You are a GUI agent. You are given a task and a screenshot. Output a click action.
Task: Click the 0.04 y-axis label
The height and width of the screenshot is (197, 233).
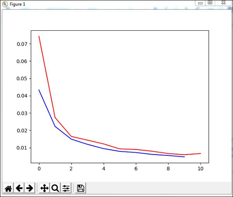22,96
